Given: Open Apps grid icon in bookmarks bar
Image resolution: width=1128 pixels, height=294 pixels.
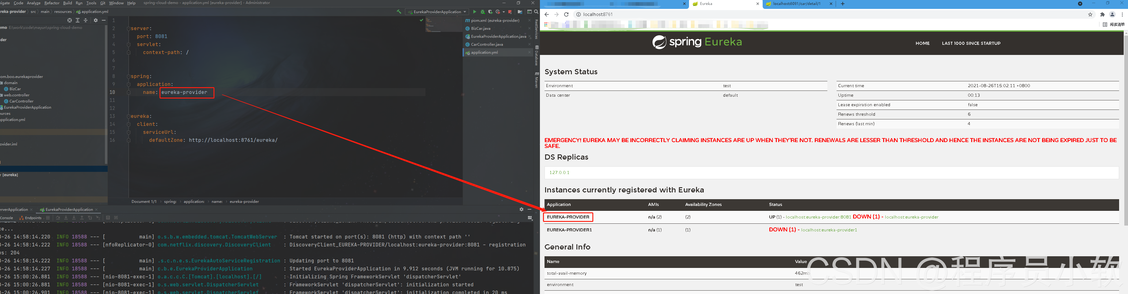Looking at the screenshot, I should click(546, 25).
